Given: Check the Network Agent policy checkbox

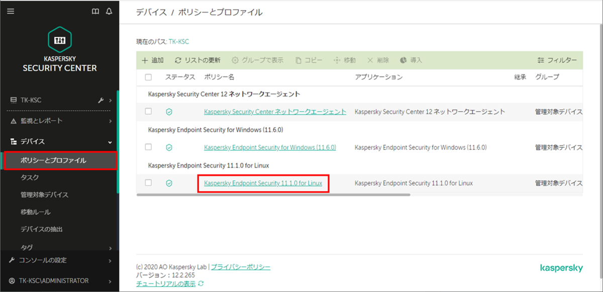Looking at the screenshot, I should 148,112.
